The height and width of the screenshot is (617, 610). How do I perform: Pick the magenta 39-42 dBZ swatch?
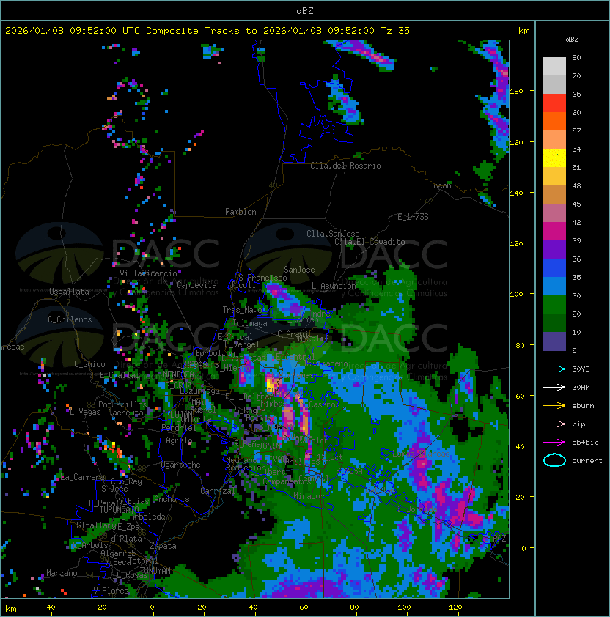[x=554, y=232]
